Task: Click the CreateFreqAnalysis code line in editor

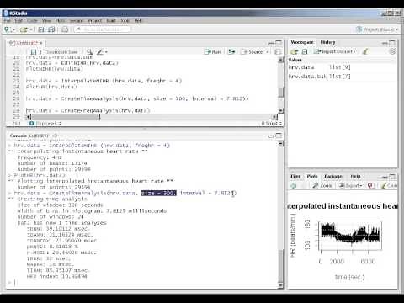Action: pyautogui.click(x=88, y=110)
